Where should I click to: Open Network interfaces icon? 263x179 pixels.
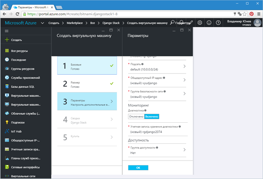(x=7, y=167)
